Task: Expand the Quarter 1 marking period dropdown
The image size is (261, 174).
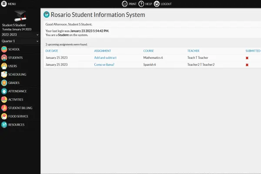Action: click(x=20, y=41)
